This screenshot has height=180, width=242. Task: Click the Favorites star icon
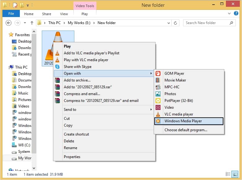point(11,35)
